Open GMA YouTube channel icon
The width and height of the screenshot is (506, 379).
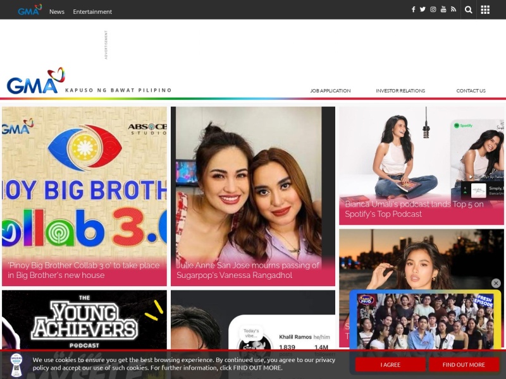[443, 9]
